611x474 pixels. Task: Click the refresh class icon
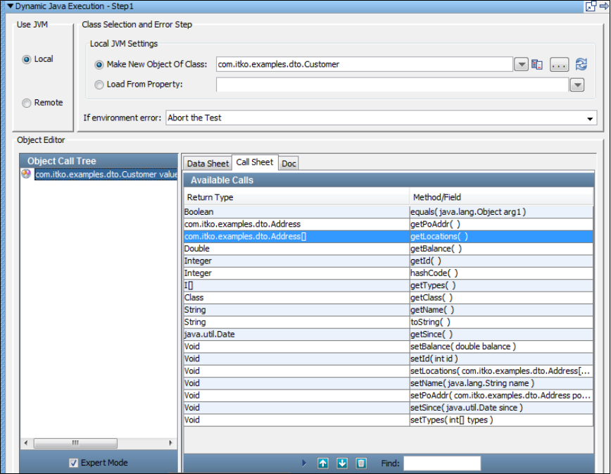581,64
